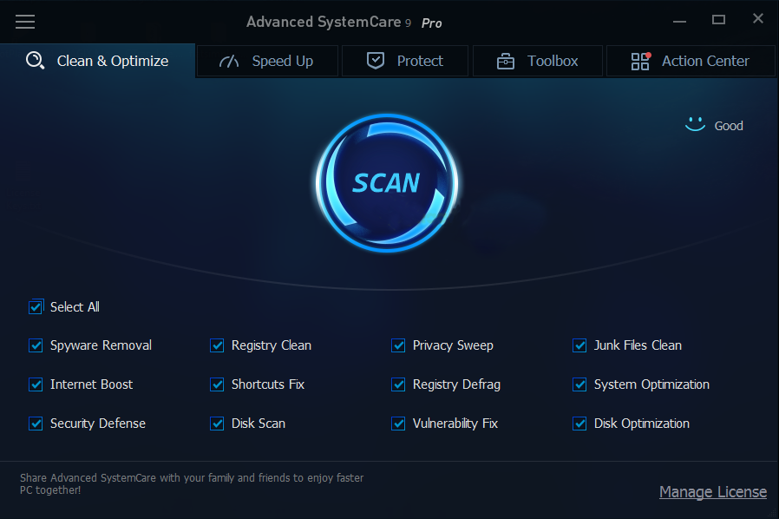The width and height of the screenshot is (779, 519).
Task: Open the hamburger menu
Action: 25,22
